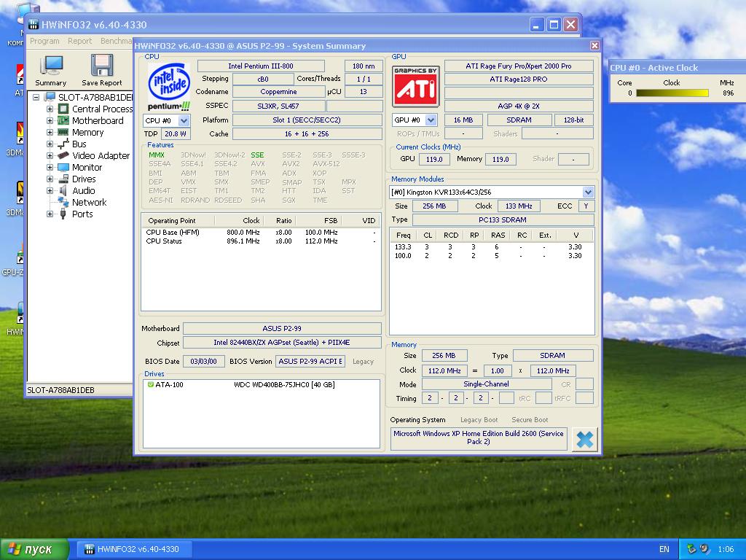
Task: Click the Summary monitor icon in toolbar
Action: (x=50, y=66)
